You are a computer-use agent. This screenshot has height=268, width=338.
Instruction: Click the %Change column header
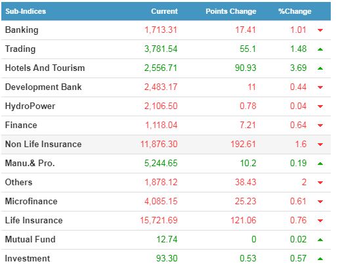(295, 11)
